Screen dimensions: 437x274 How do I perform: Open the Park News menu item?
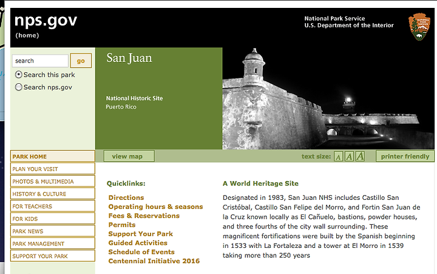tap(53, 231)
